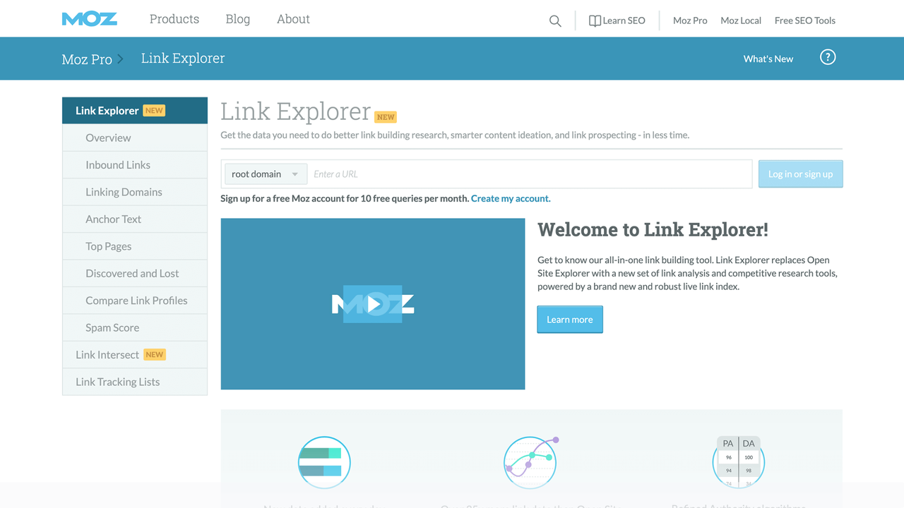Open the Products menu
The height and width of the screenshot is (508, 904).
pyautogui.click(x=174, y=19)
